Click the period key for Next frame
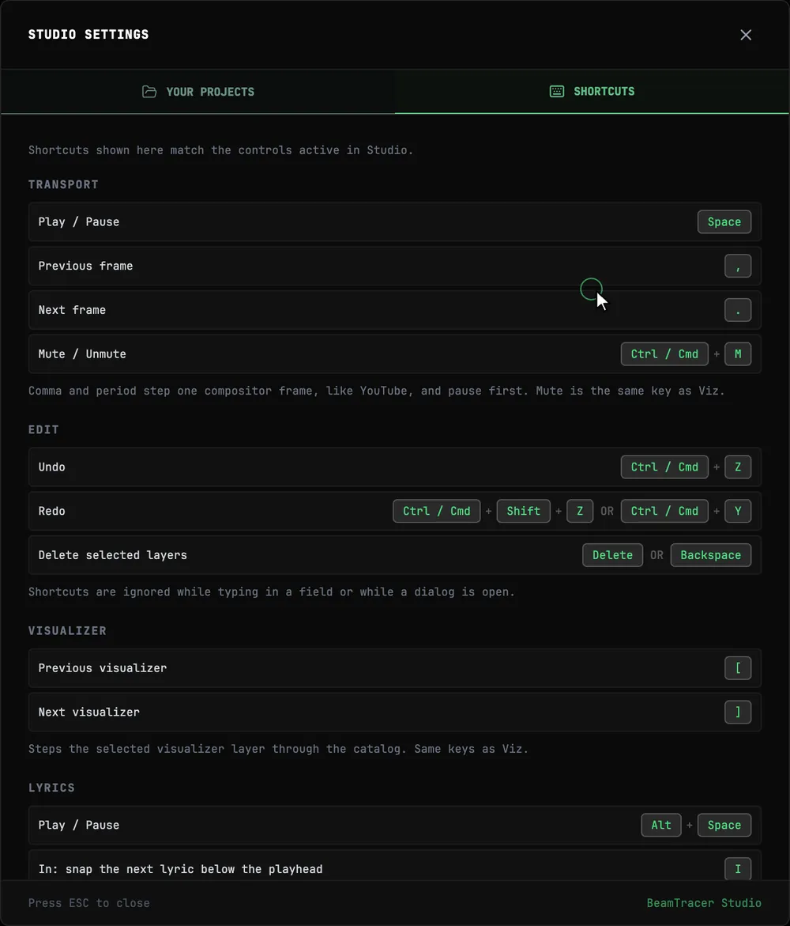The width and height of the screenshot is (790, 926). pos(738,310)
